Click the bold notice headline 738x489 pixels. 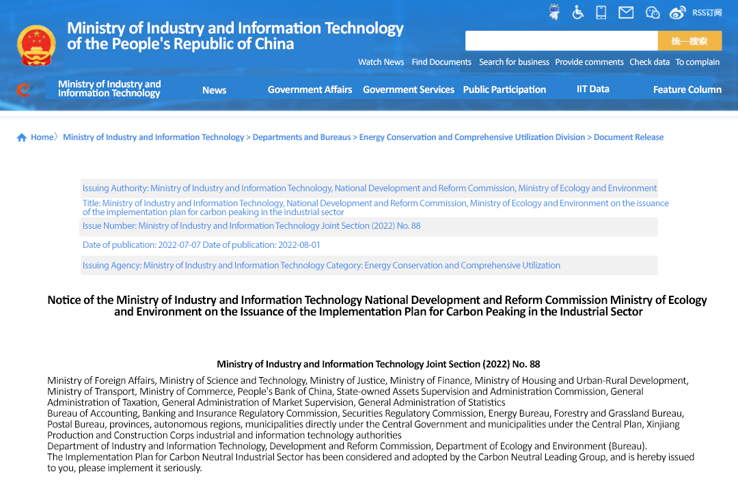click(377, 306)
